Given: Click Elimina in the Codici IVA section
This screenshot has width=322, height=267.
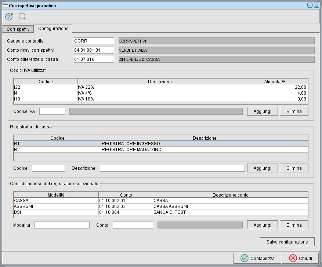Looking at the screenshot, I should [294, 111].
